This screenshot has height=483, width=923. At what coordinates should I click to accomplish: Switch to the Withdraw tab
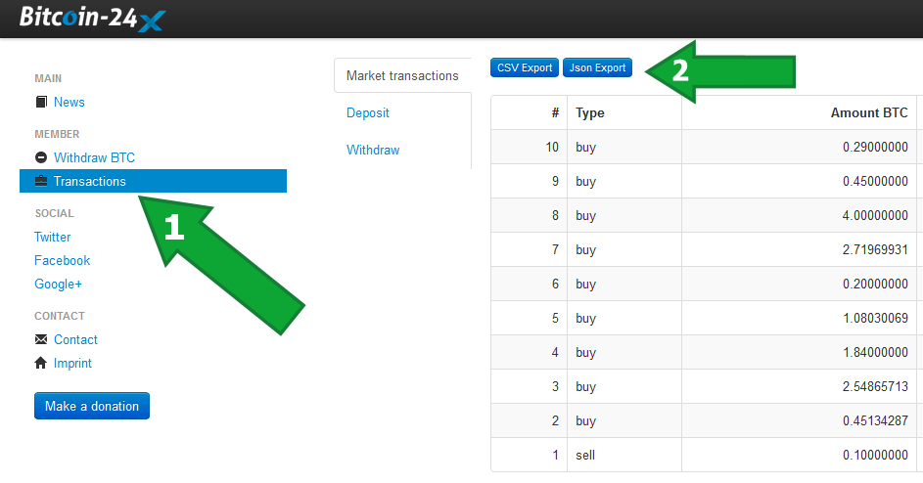373,150
